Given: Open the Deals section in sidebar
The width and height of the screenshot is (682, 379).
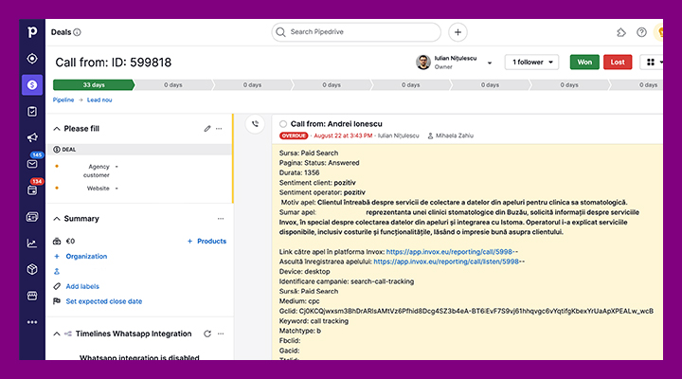Looking at the screenshot, I should 32,84.
